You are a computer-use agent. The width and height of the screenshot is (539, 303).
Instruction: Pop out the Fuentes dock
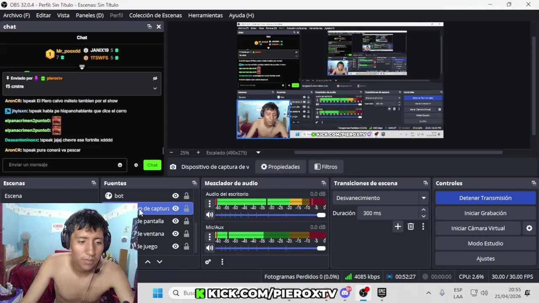point(195,183)
